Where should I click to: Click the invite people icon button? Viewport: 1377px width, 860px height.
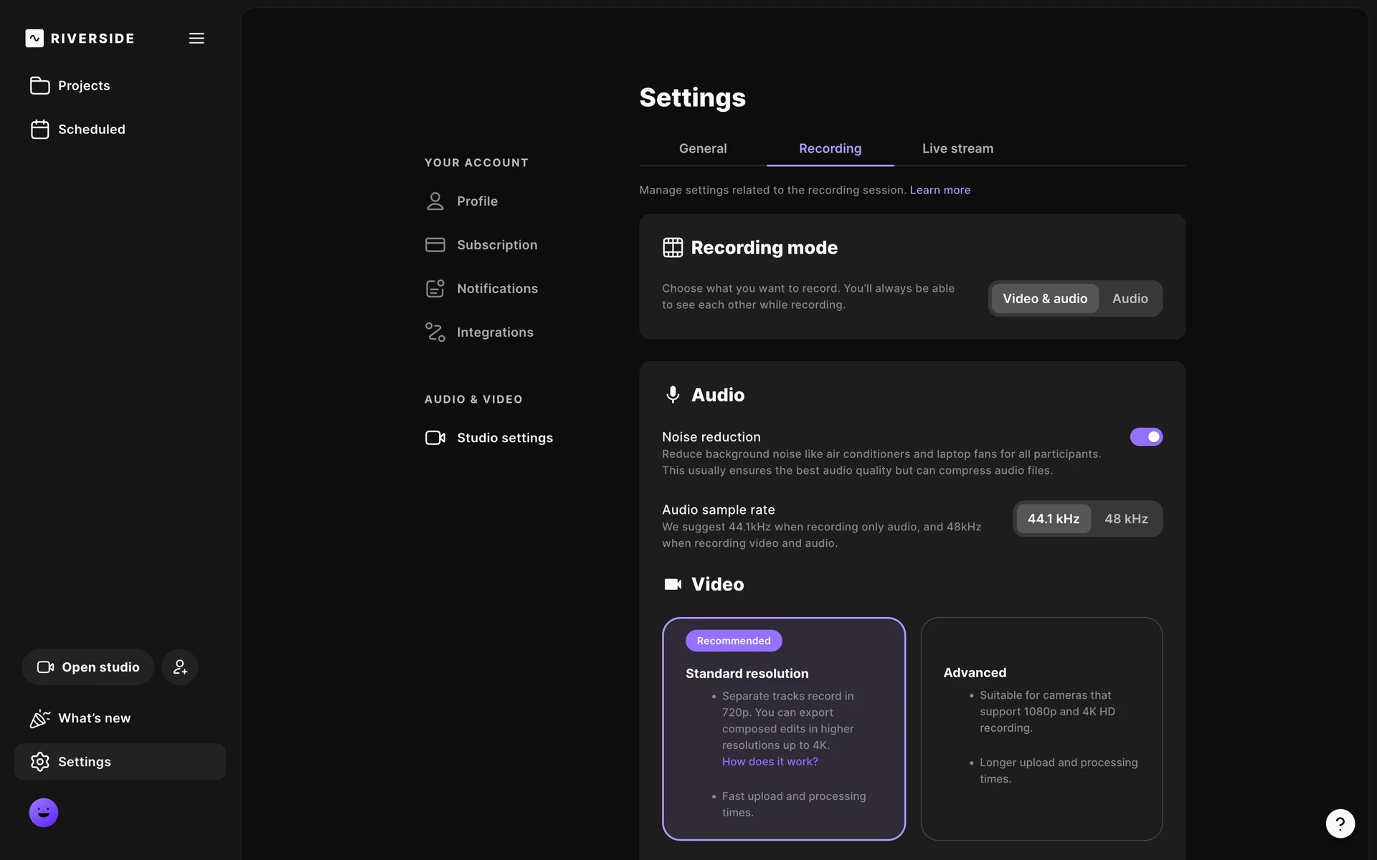tap(180, 667)
